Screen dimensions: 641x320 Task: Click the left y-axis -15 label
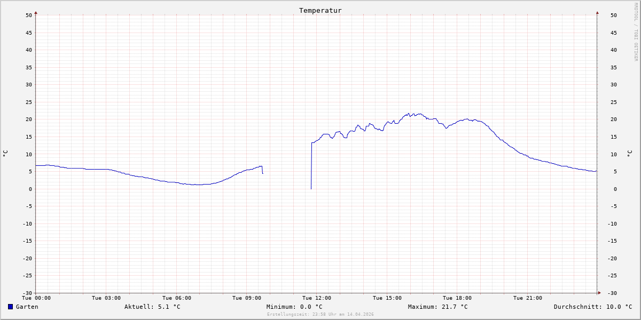click(x=27, y=241)
